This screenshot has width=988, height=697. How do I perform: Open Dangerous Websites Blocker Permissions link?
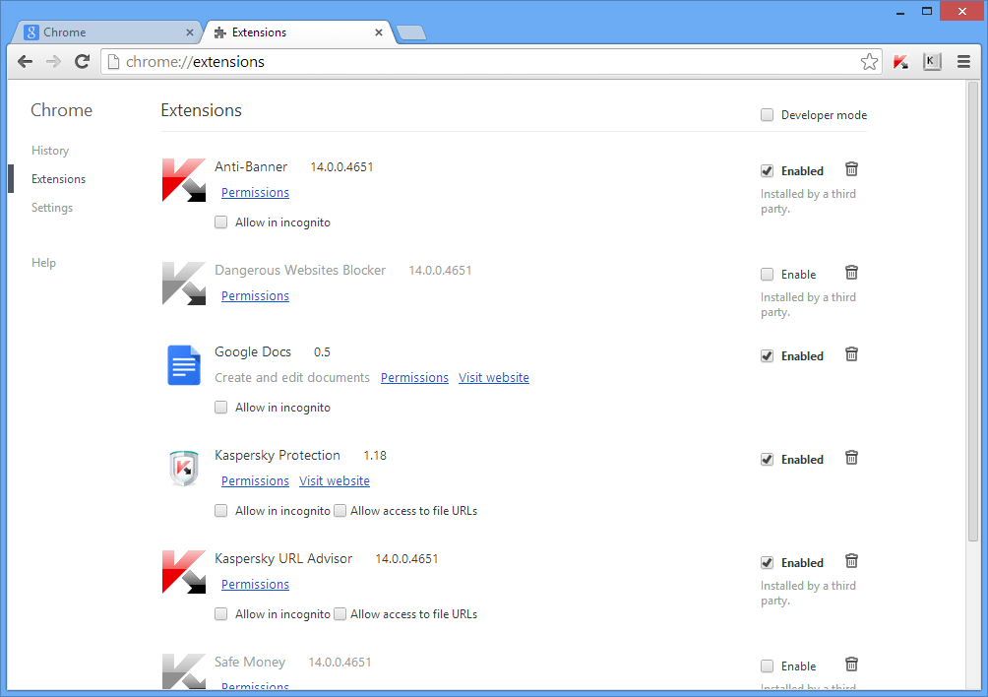coord(255,295)
